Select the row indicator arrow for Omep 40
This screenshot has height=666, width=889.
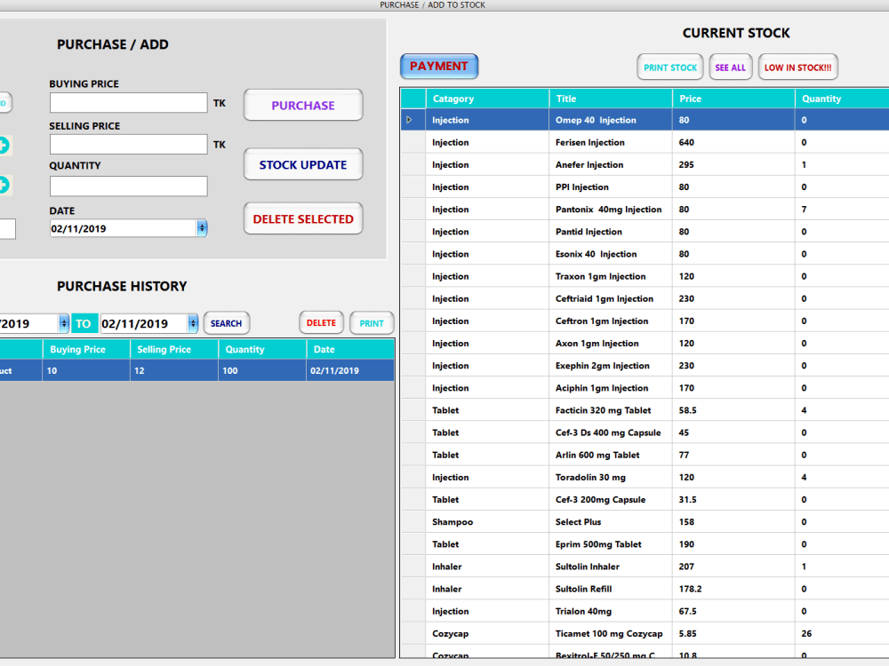[x=409, y=120]
